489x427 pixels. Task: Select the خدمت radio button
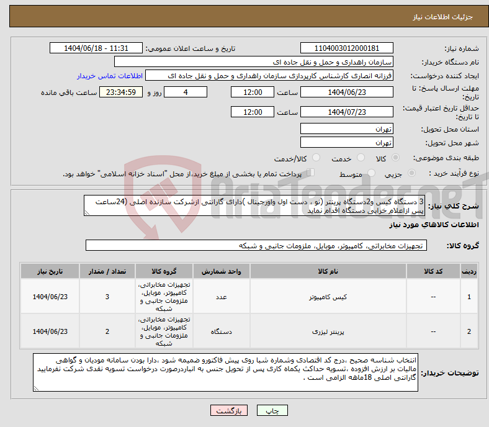[361, 158]
